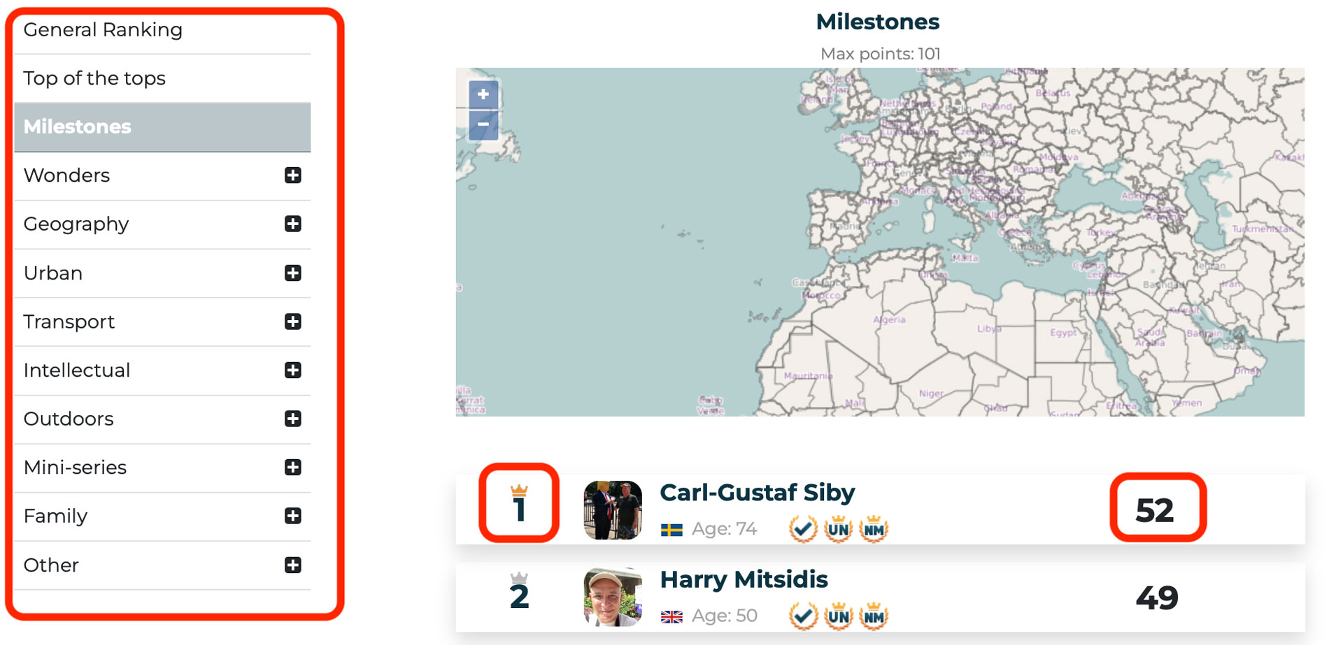Expand the Intellectual category
The image size is (1343, 645).
tap(293, 370)
